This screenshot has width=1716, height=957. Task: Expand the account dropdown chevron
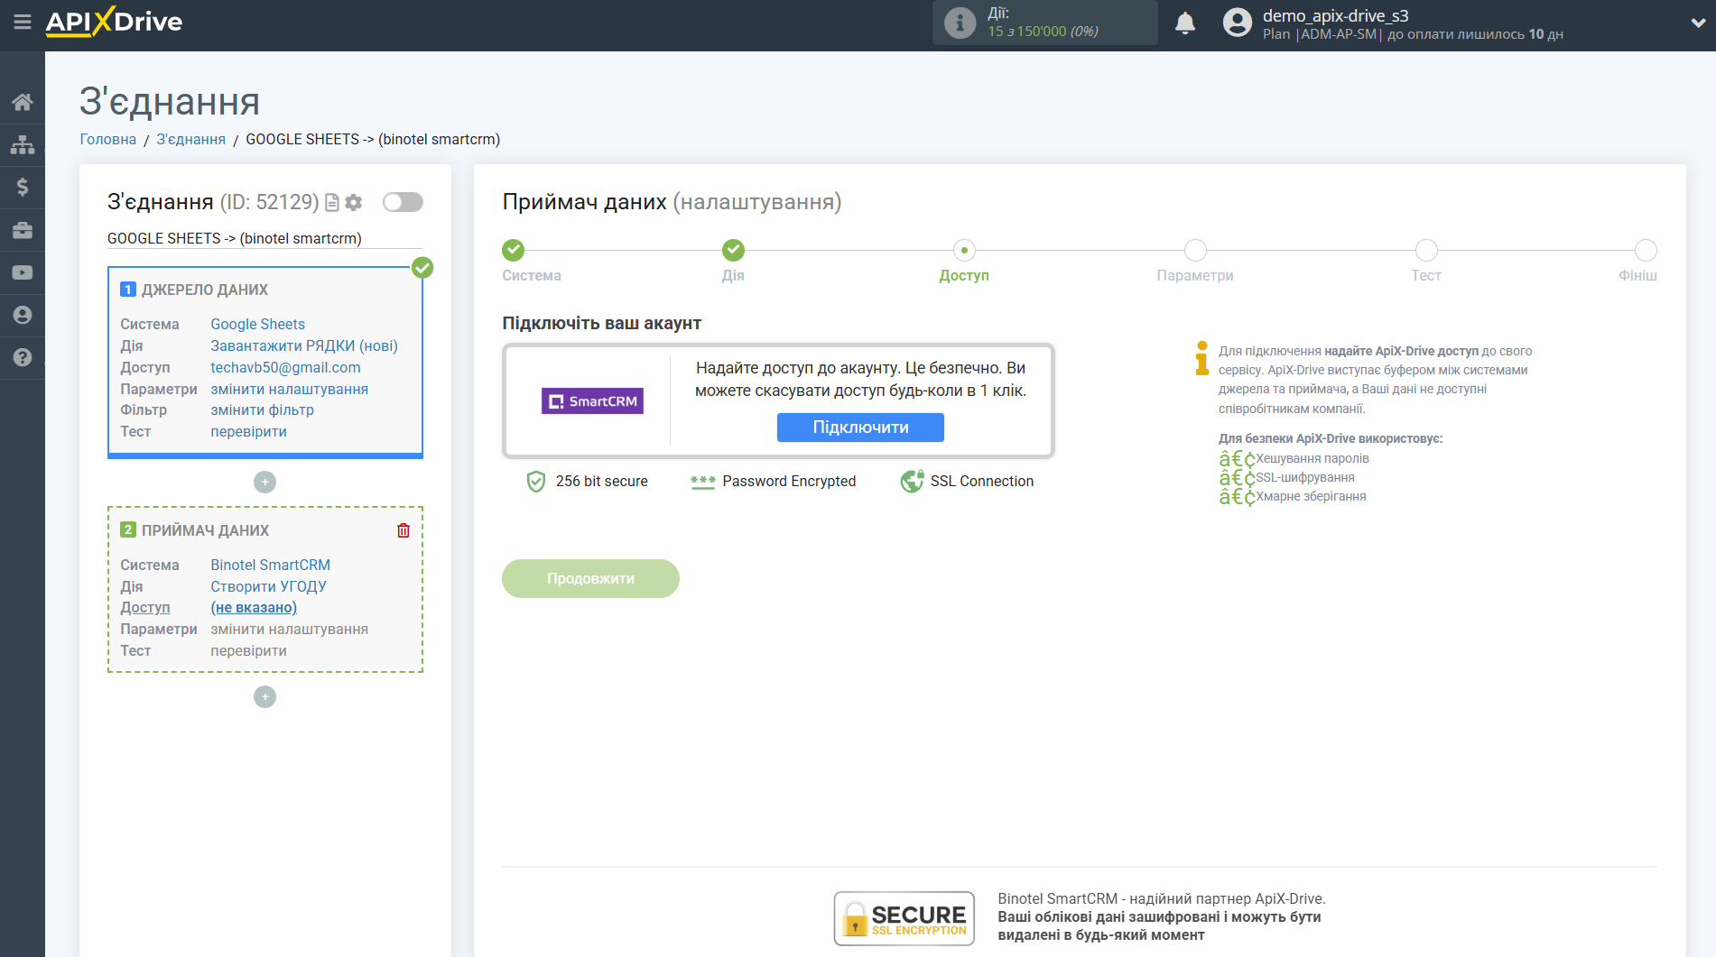[x=1697, y=23]
